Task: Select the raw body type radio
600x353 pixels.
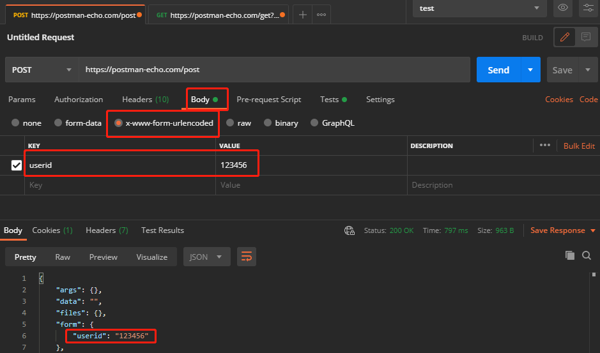Action: coord(230,123)
